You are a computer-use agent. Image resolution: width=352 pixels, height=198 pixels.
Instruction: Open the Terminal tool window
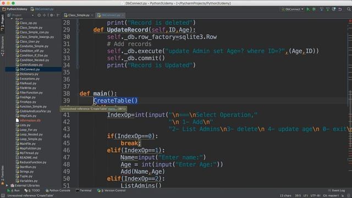tap(84, 191)
